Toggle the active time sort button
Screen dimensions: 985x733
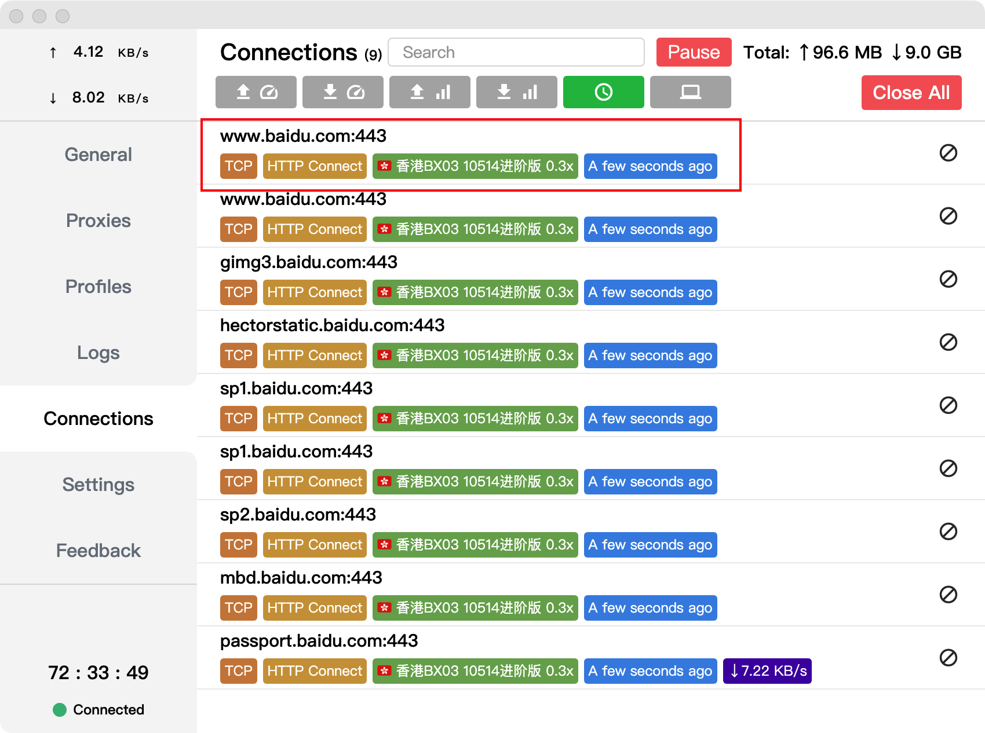click(x=603, y=92)
